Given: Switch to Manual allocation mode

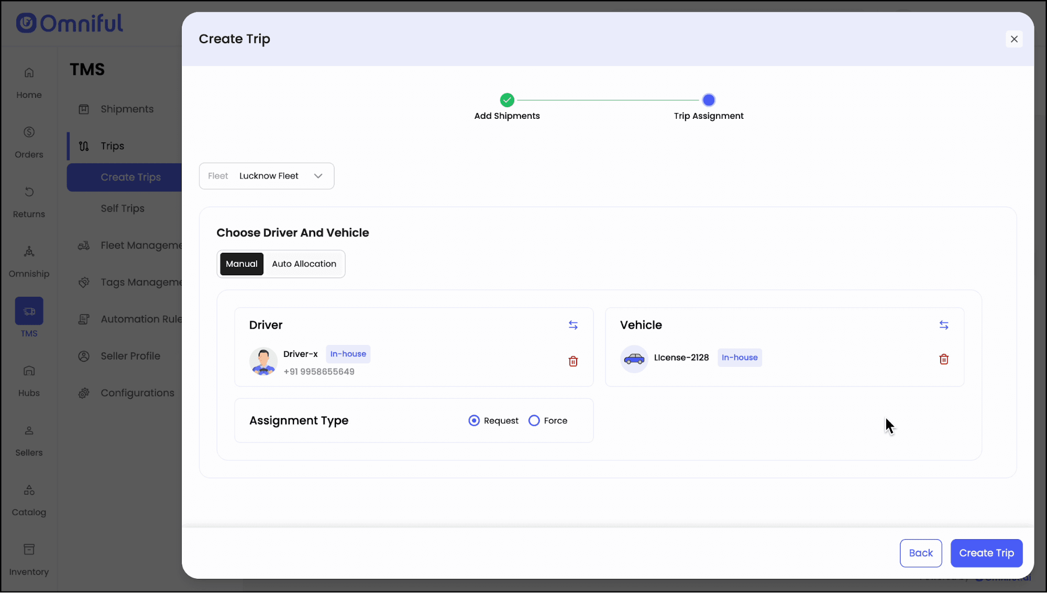Looking at the screenshot, I should 241,264.
